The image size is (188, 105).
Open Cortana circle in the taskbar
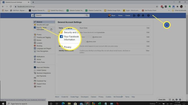pyautogui.click(x=51, y=104)
